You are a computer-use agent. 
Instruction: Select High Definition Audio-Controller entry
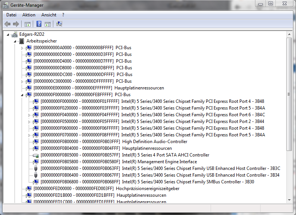(114, 142)
